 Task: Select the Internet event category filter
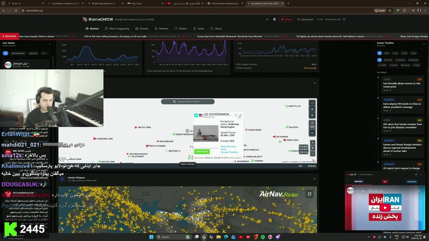click(393, 65)
